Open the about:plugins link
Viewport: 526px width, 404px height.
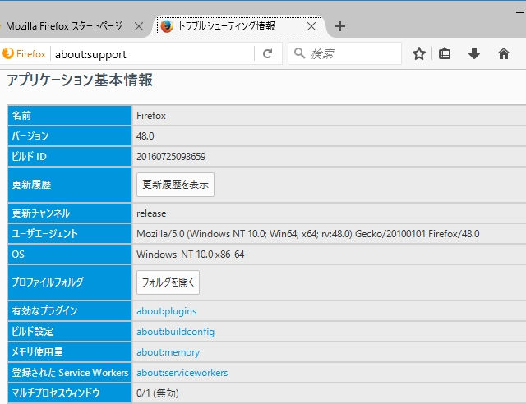coord(166,311)
